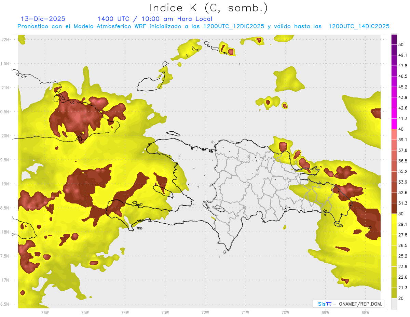This screenshot has height=317, width=410.
Task: Click the legend value 27.8
Action: (x=402, y=235)
